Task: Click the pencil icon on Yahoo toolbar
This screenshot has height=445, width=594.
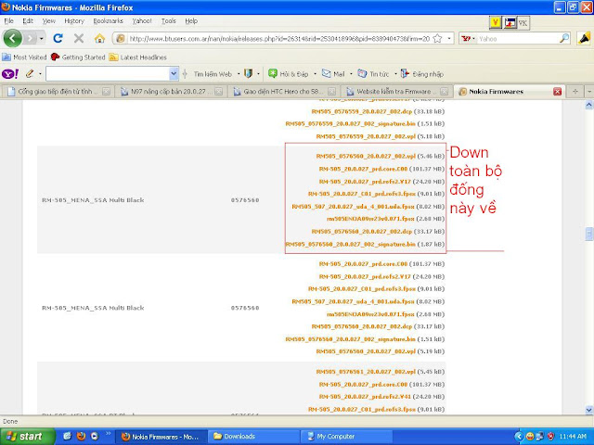Action: [30, 74]
